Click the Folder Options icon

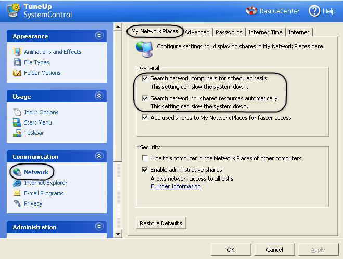(17, 73)
